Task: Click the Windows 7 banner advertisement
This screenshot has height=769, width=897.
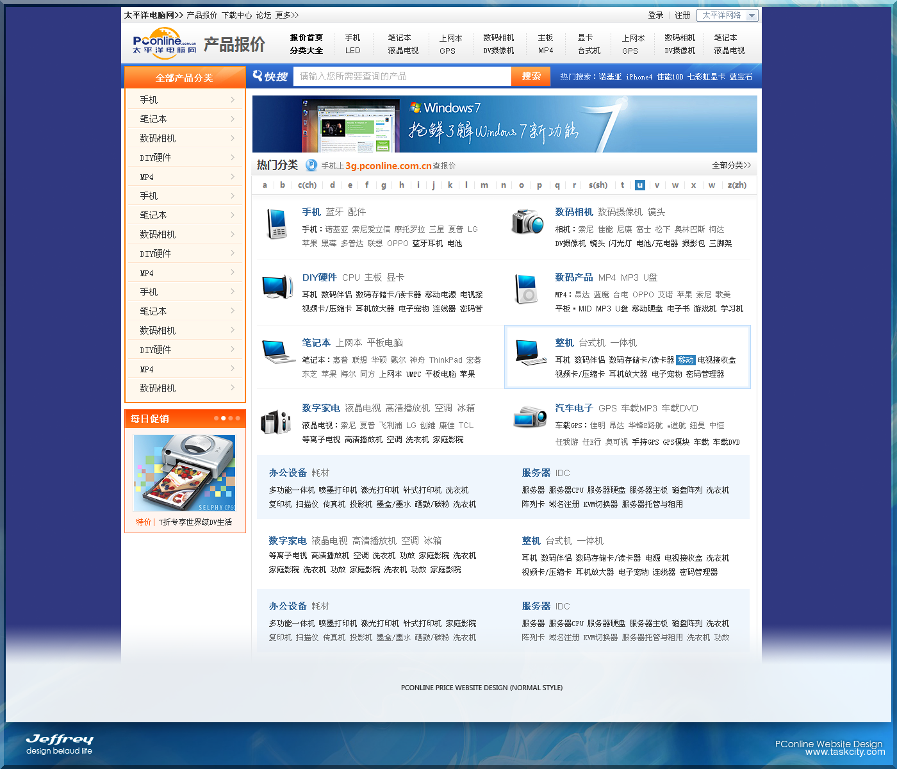Action: point(504,124)
